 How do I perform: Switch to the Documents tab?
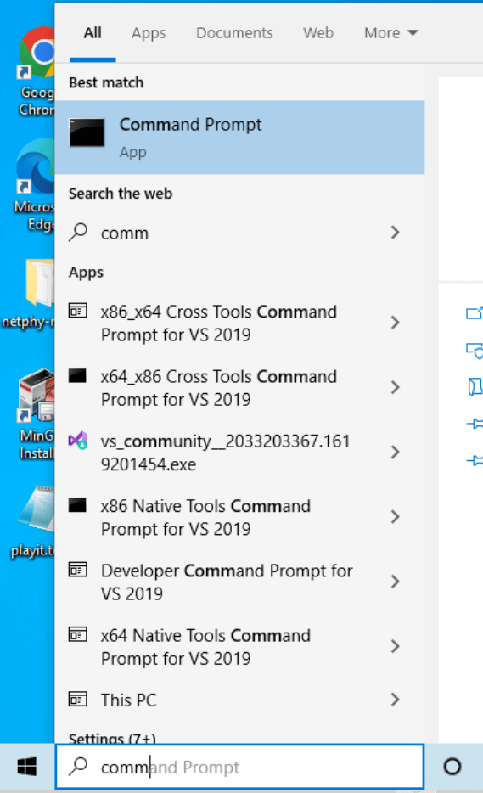(x=234, y=33)
